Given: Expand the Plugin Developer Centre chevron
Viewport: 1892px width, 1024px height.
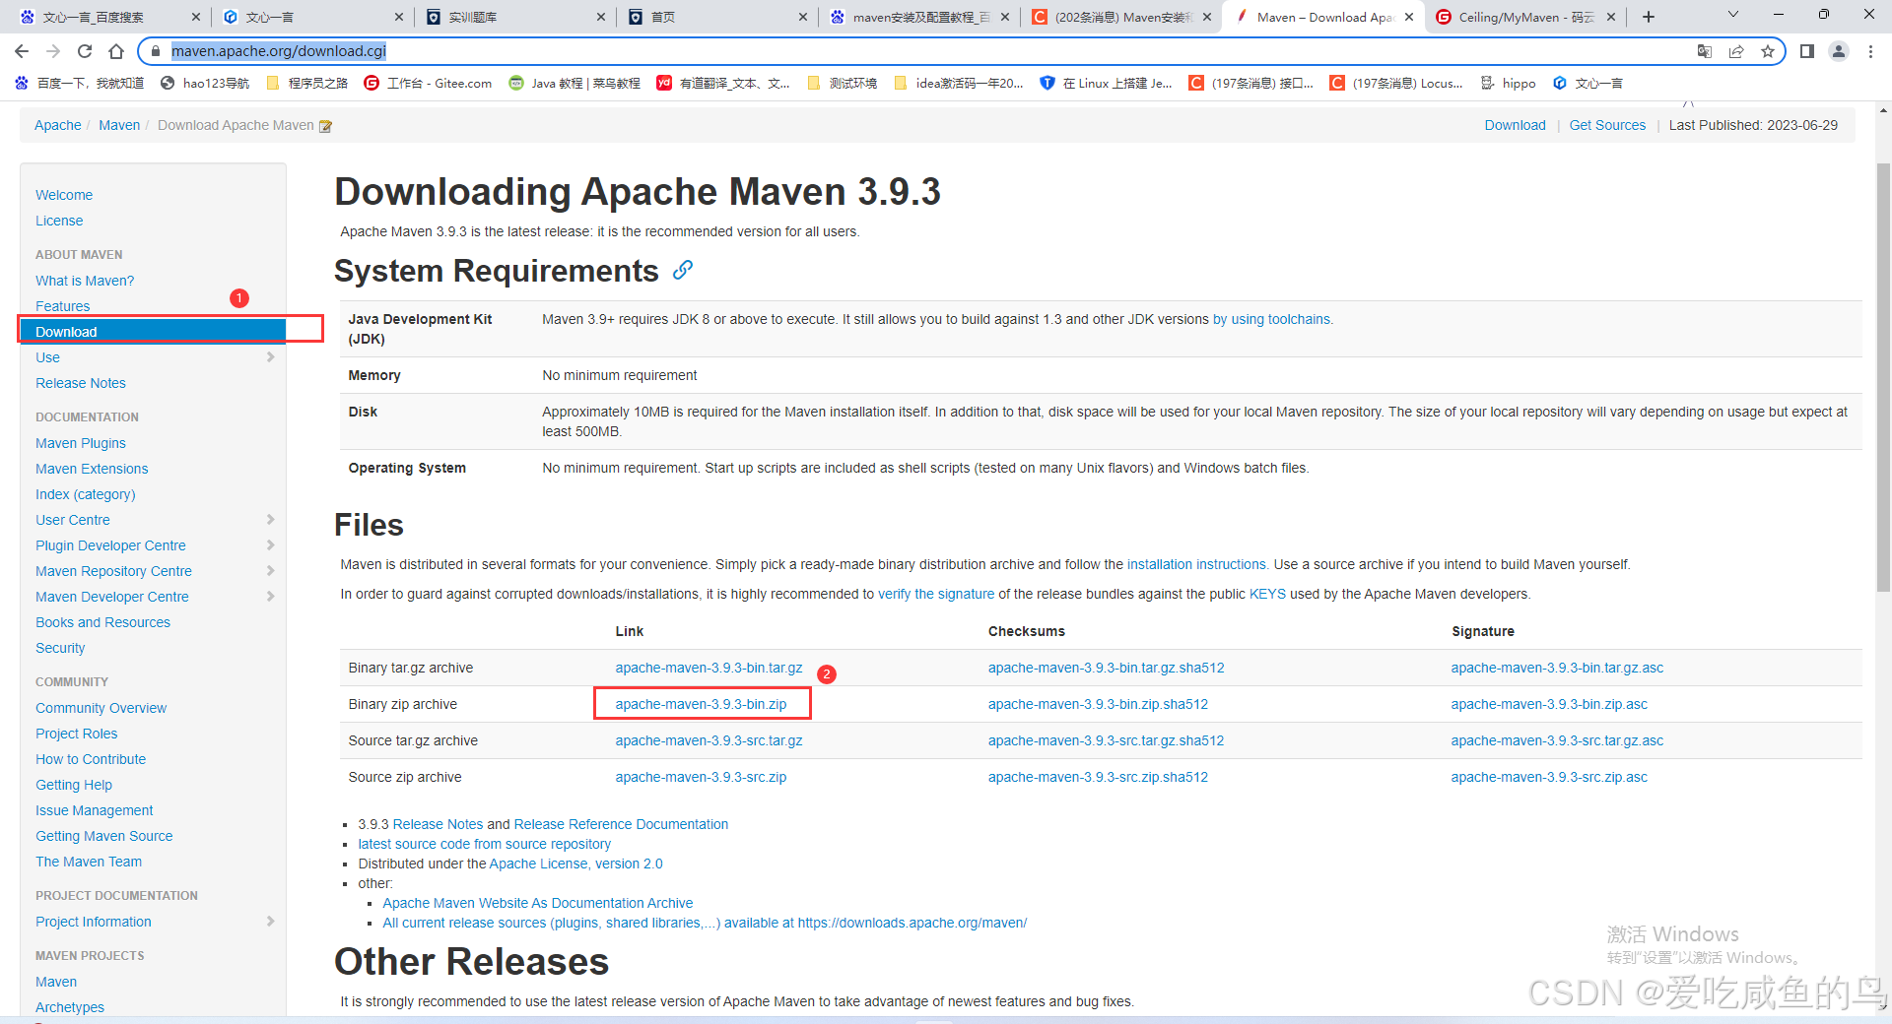Looking at the screenshot, I should click(x=270, y=545).
